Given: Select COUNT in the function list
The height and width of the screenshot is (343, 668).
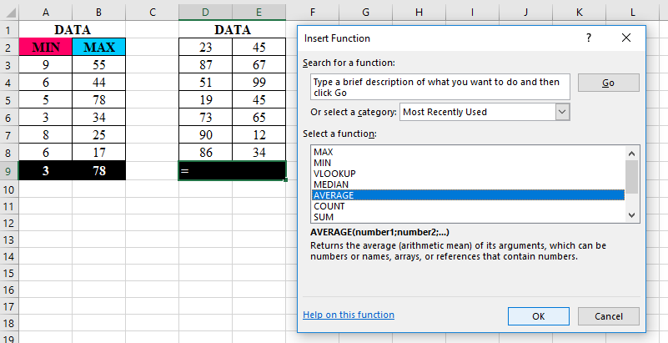Looking at the screenshot, I should (x=468, y=206).
